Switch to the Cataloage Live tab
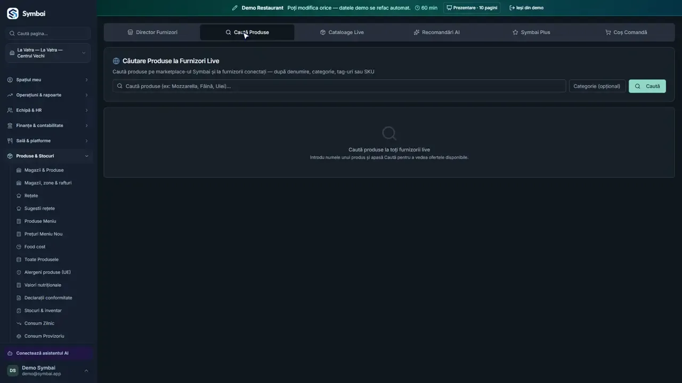The height and width of the screenshot is (383, 682). (x=342, y=32)
